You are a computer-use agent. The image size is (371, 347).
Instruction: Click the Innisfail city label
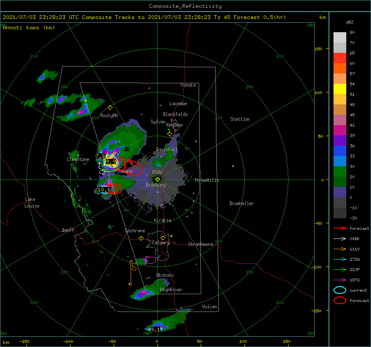(x=167, y=149)
